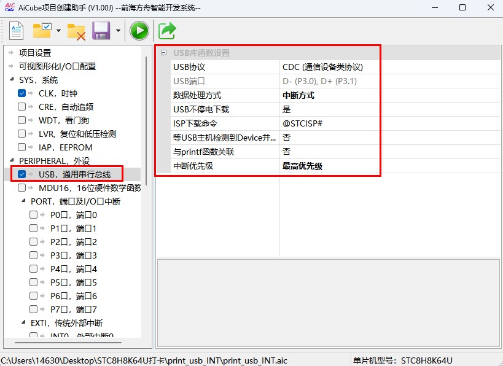The image size is (503, 366).
Task: Click the new project document icon
Action: click(x=16, y=31)
